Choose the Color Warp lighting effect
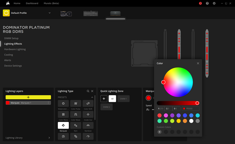This screenshot has width=235, height=144. pyautogui.click(x=63, y=114)
